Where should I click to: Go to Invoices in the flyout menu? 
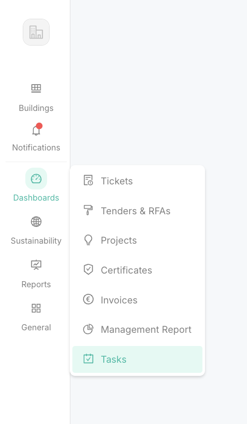137,300
